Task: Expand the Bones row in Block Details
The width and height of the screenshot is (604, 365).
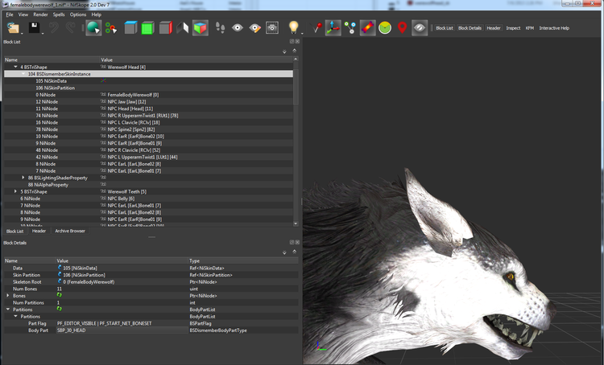Action: click(x=8, y=296)
